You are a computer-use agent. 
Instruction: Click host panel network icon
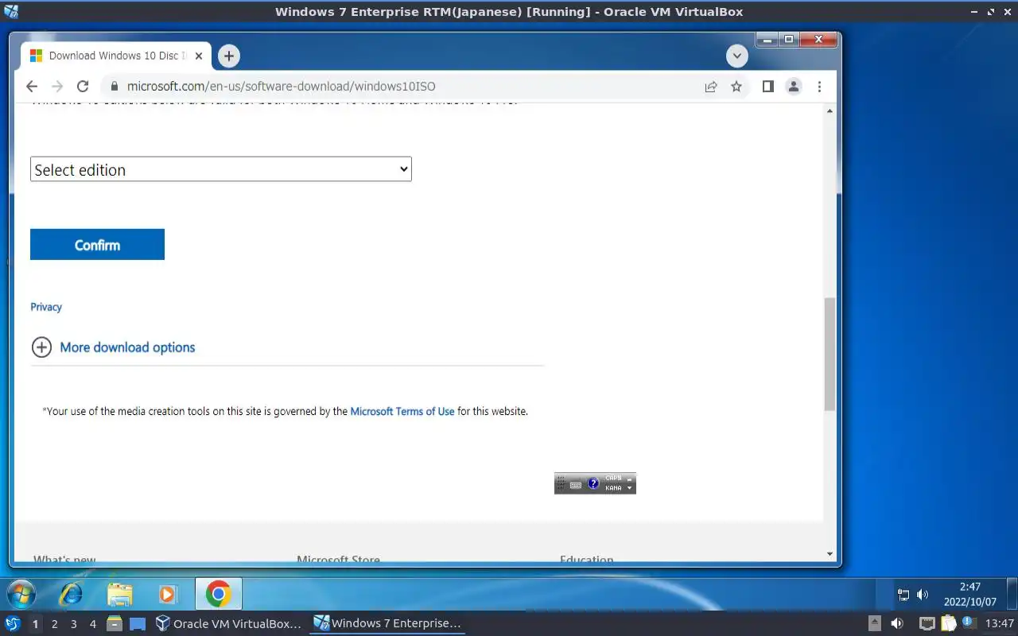pyautogui.click(x=927, y=624)
